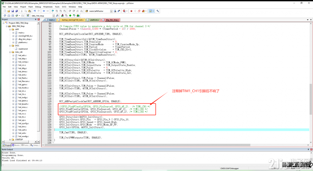Select hal_tim.c in HAL_LIB group

click(22, 127)
